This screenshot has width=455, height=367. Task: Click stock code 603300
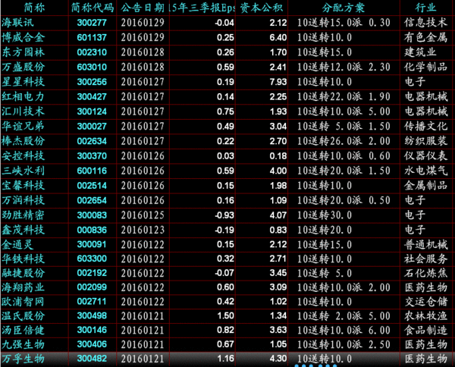92,259
